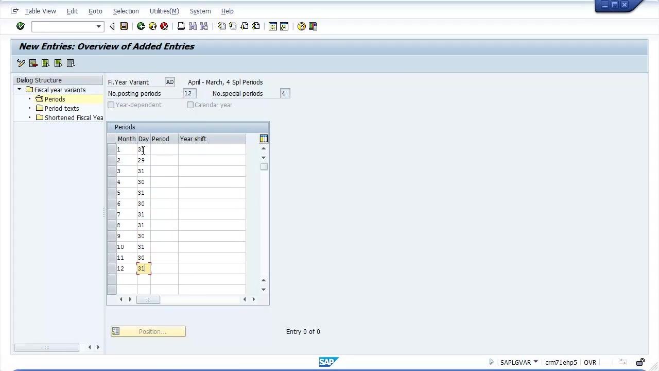This screenshot has height=371, width=659.
Task: Collapse the Fiscal year variants tree node
Action: pyautogui.click(x=20, y=90)
